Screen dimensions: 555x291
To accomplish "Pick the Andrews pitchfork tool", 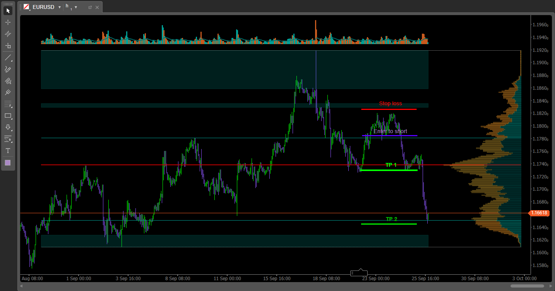I will click(x=8, y=92).
